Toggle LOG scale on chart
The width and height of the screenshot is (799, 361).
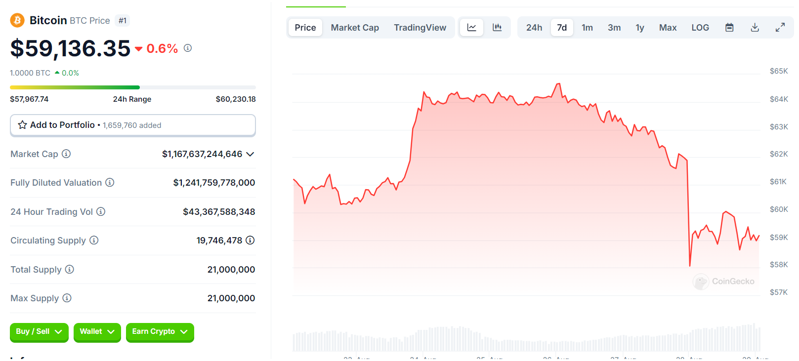(x=700, y=28)
